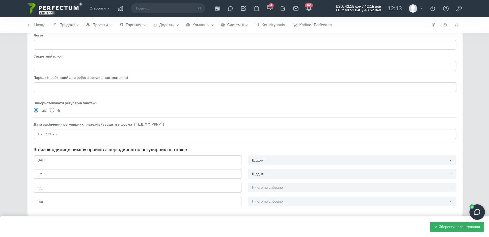Open the 'Створити' dropdown
This screenshot has width=489, height=237.
coord(99,8)
